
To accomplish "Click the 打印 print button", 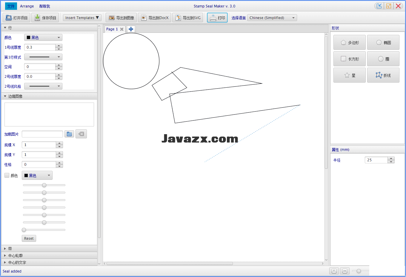I will (x=217, y=18).
